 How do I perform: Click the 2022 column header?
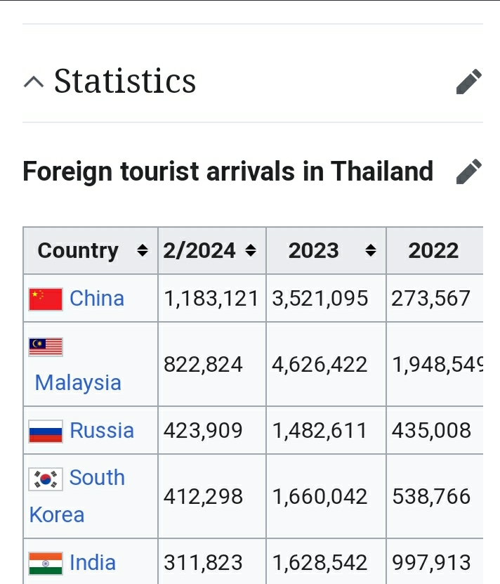pos(433,251)
